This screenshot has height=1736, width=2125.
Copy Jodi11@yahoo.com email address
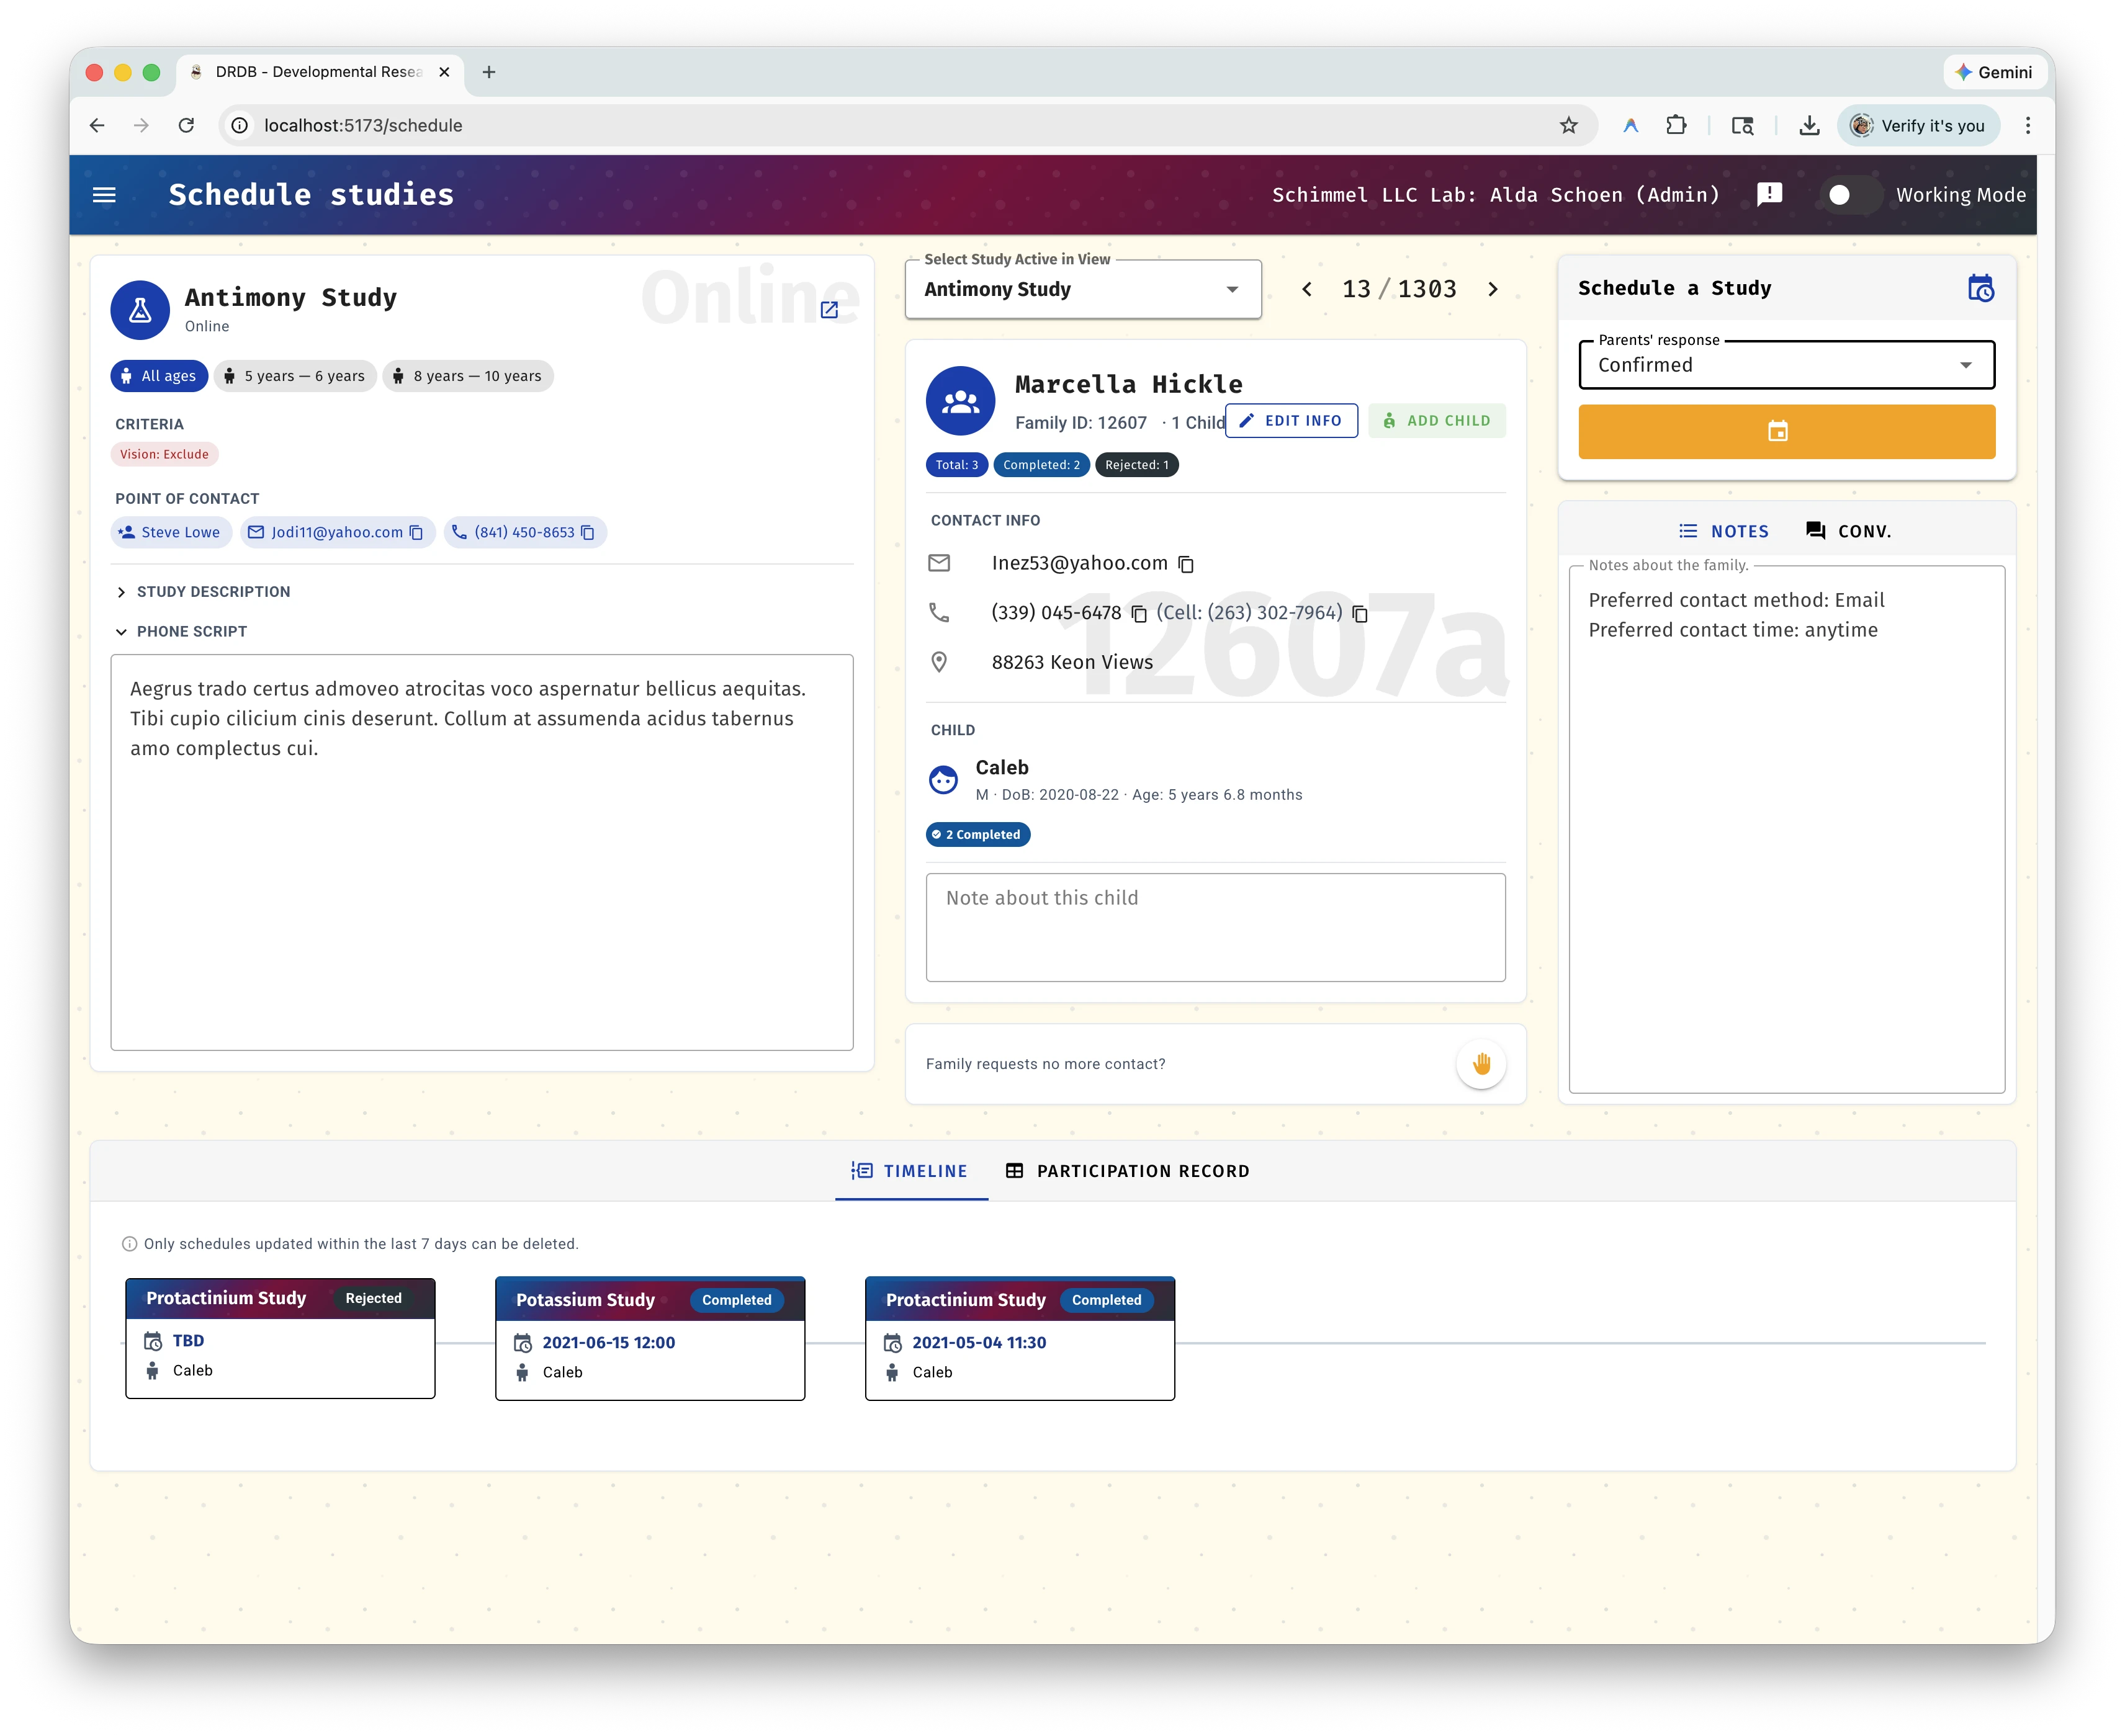[416, 532]
